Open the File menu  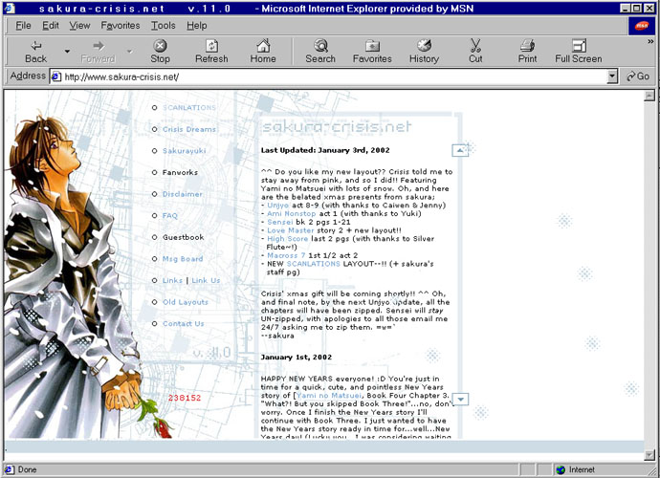point(23,26)
